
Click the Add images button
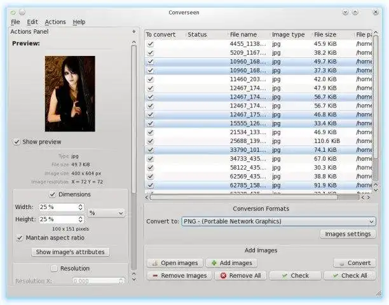pyautogui.click(x=231, y=263)
